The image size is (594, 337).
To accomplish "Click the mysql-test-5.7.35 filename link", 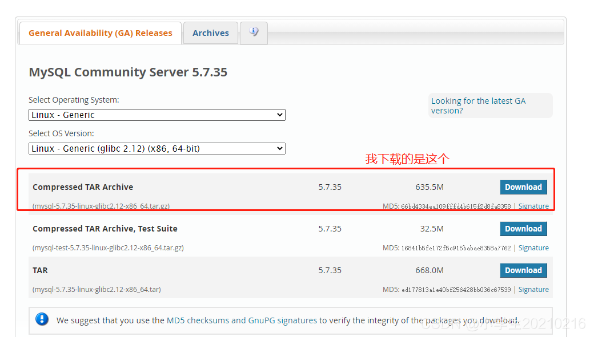I will point(107,247).
